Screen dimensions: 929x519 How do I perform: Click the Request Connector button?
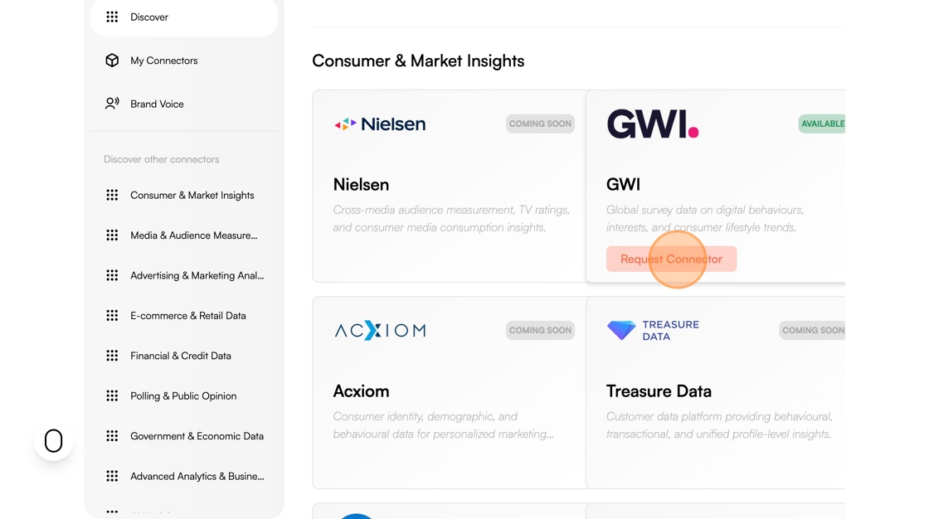coord(671,259)
